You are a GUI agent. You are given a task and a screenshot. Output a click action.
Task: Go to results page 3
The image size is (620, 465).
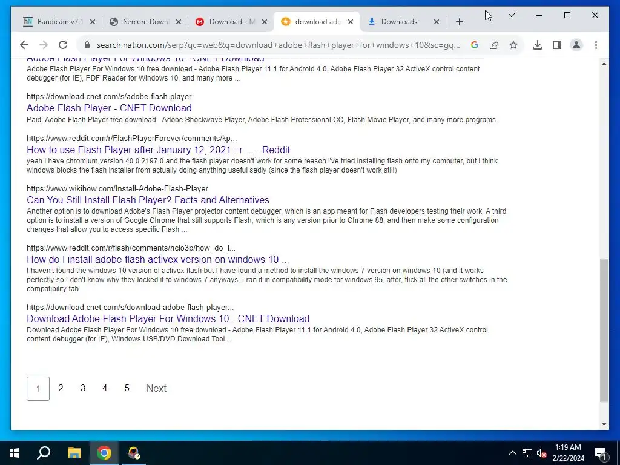pos(82,388)
